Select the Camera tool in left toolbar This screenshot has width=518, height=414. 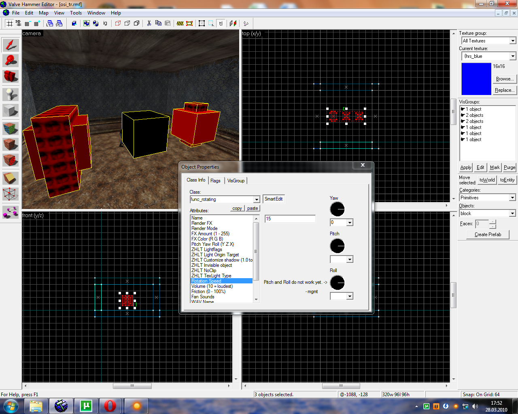click(11, 76)
